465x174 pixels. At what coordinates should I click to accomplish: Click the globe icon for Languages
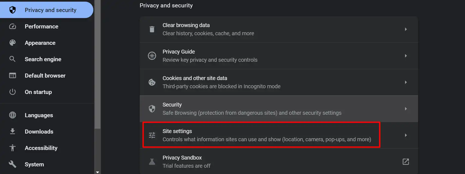[13, 115]
